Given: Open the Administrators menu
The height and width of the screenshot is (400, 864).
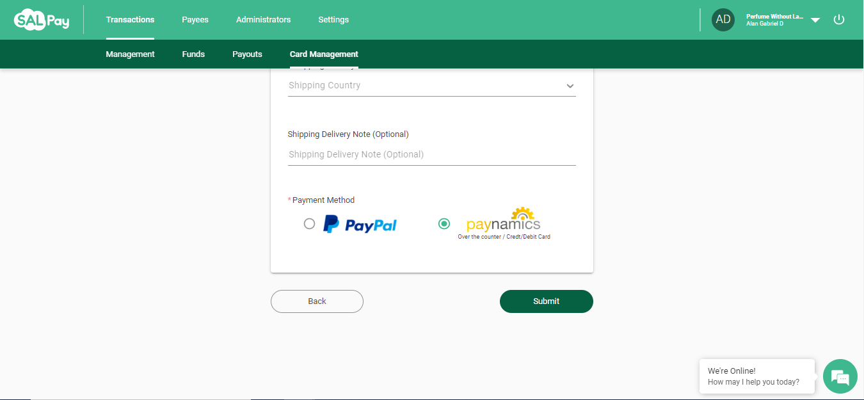Looking at the screenshot, I should 263,20.
